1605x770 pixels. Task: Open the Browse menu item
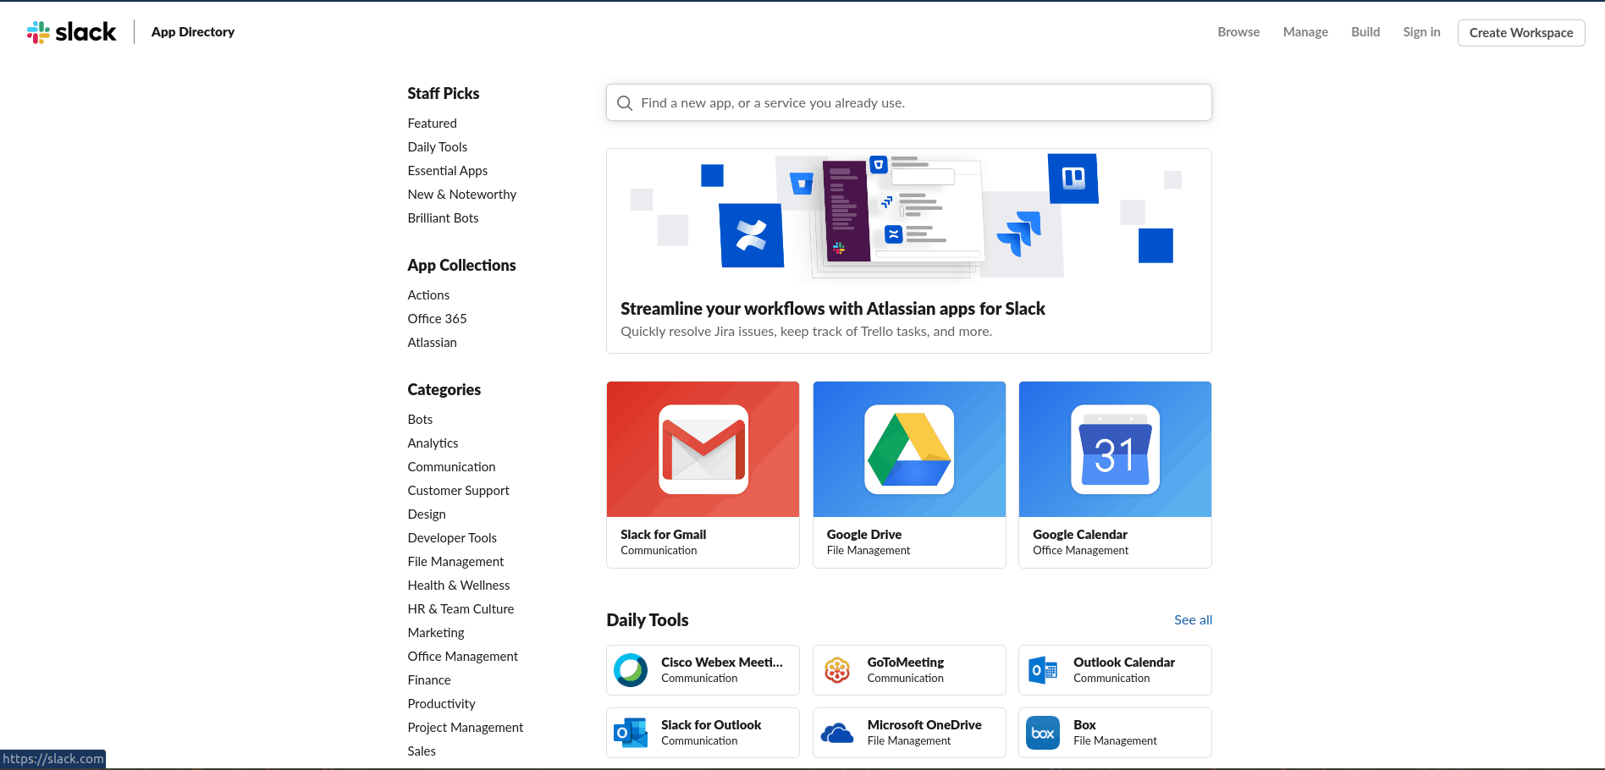(1238, 32)
